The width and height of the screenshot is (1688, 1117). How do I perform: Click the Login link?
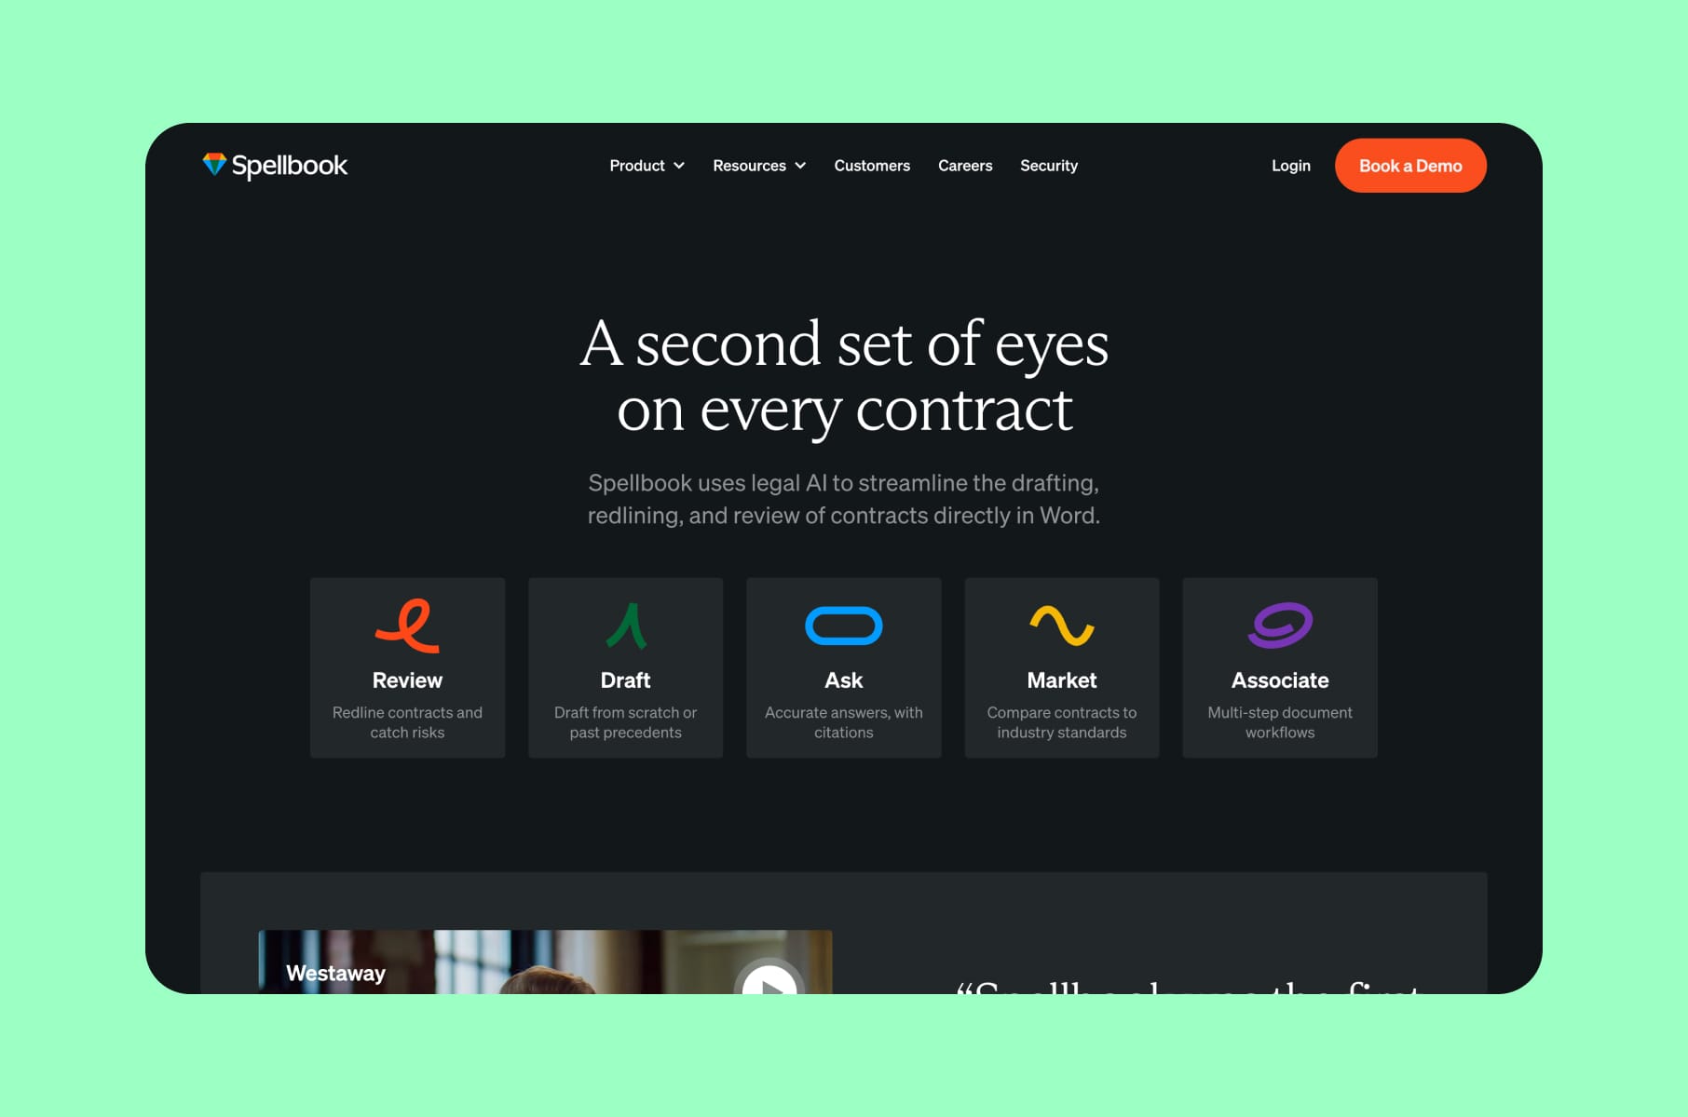[1291, 166]
